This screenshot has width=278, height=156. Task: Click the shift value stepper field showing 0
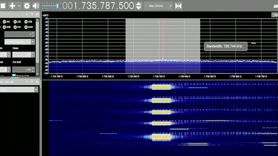(19, 34)
